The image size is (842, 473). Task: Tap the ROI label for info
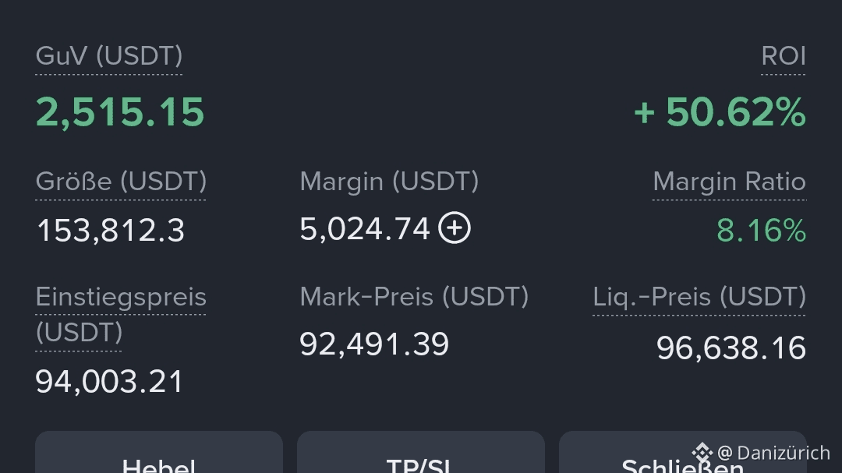click(x=784, y=56)
